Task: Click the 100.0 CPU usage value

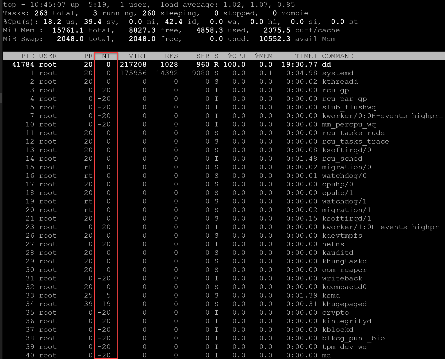Action: tap(234, 64)
